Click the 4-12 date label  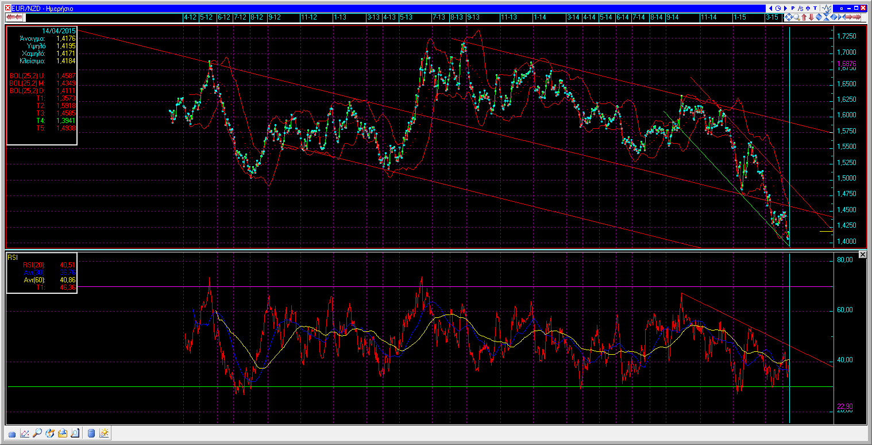point(190,17)
